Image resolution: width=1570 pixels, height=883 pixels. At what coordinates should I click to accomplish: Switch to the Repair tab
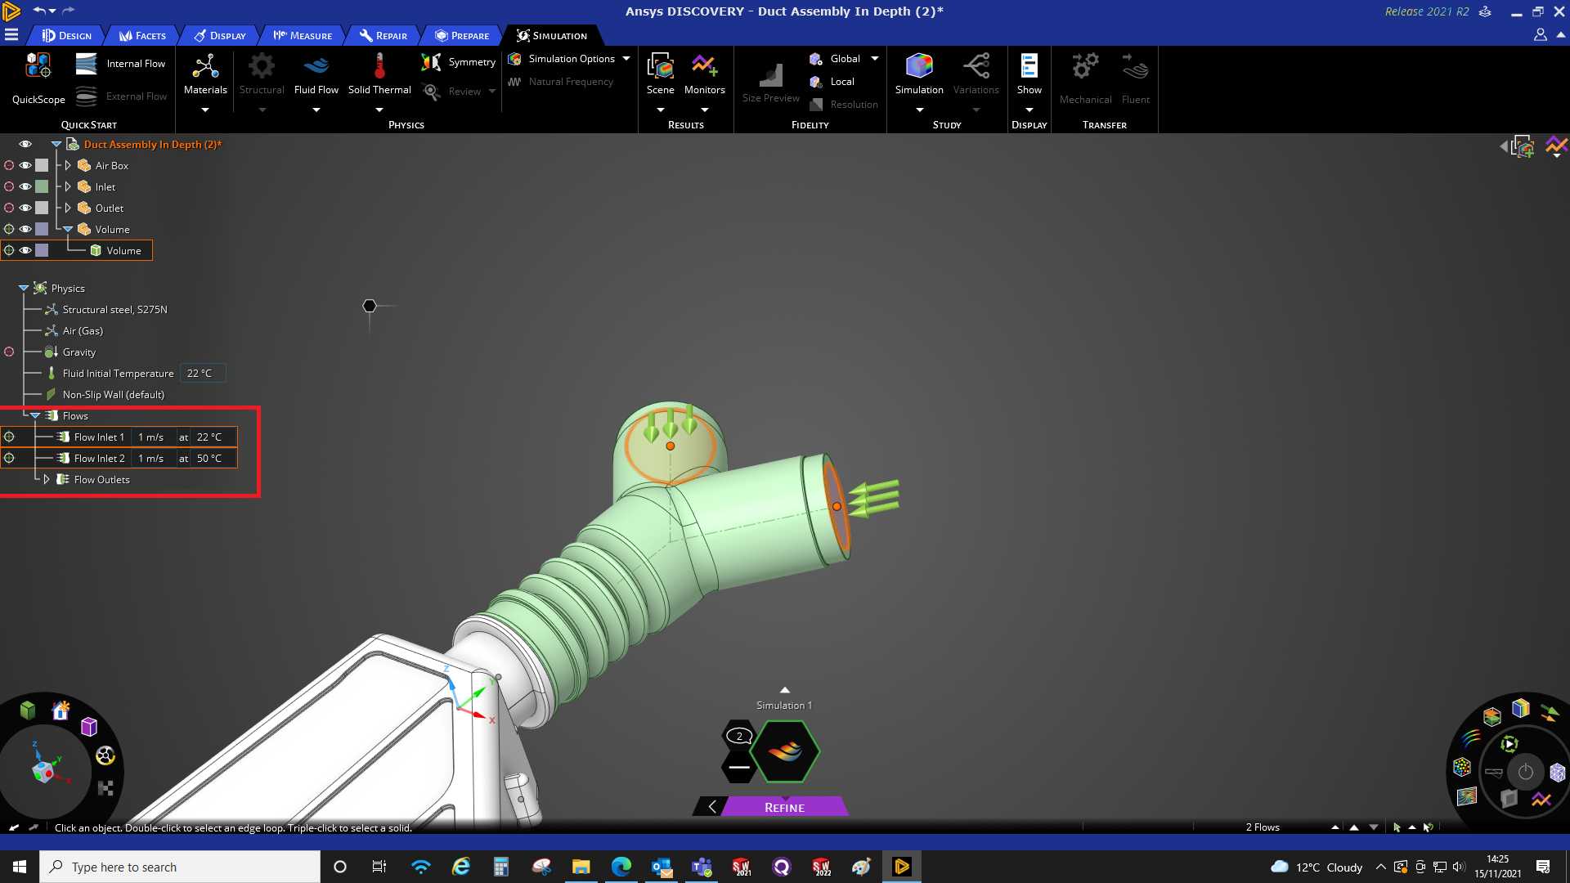[x=384, y=35]
